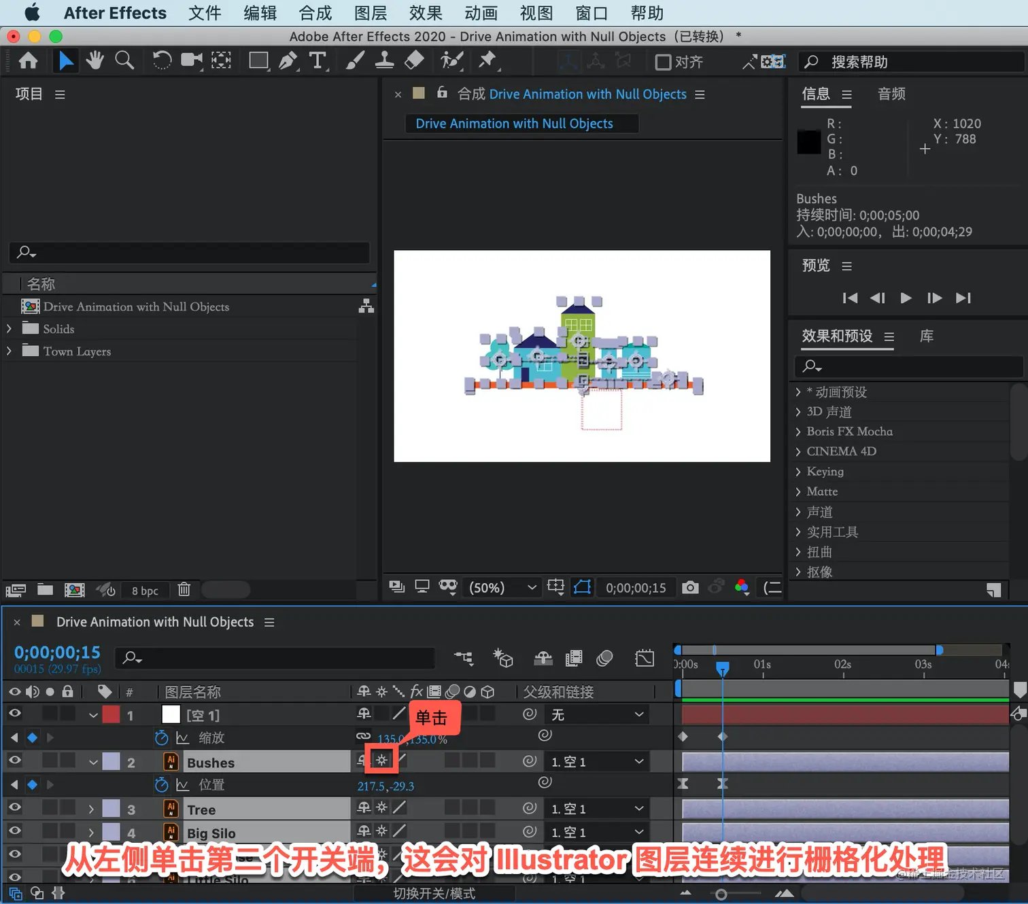1028x904 pixels.
Task: Select the Brush tool
Action: pos(355,61)
